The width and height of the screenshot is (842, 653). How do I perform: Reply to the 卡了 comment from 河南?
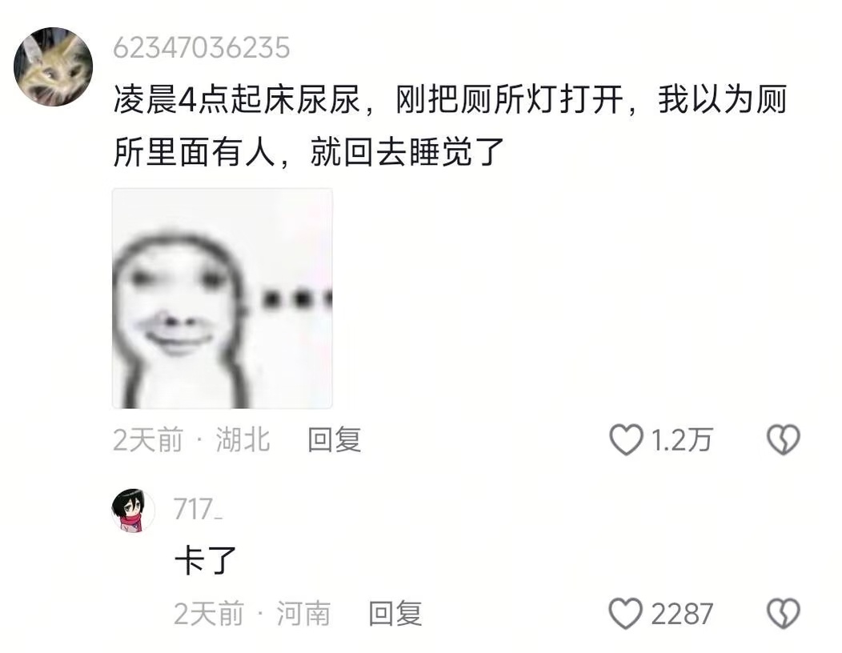[395, 613]
